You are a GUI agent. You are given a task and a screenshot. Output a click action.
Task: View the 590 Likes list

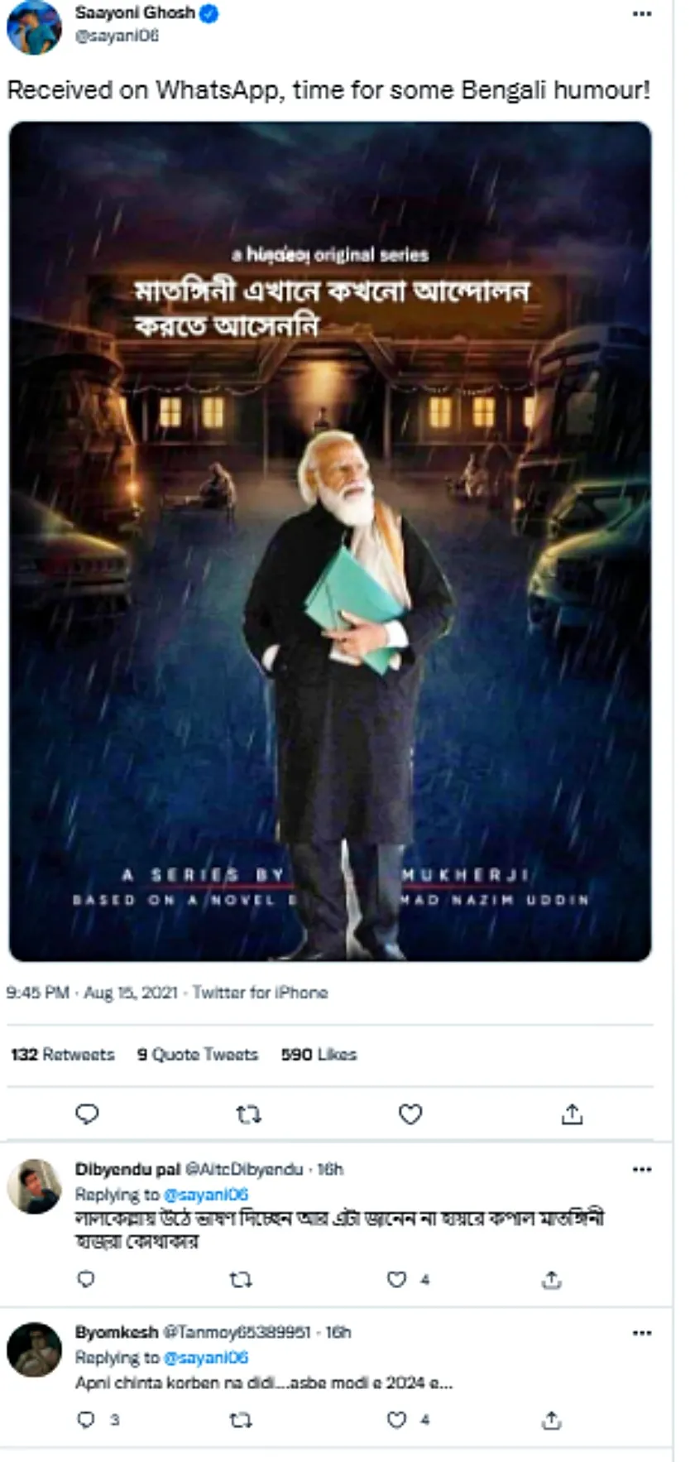(319, 1054)
